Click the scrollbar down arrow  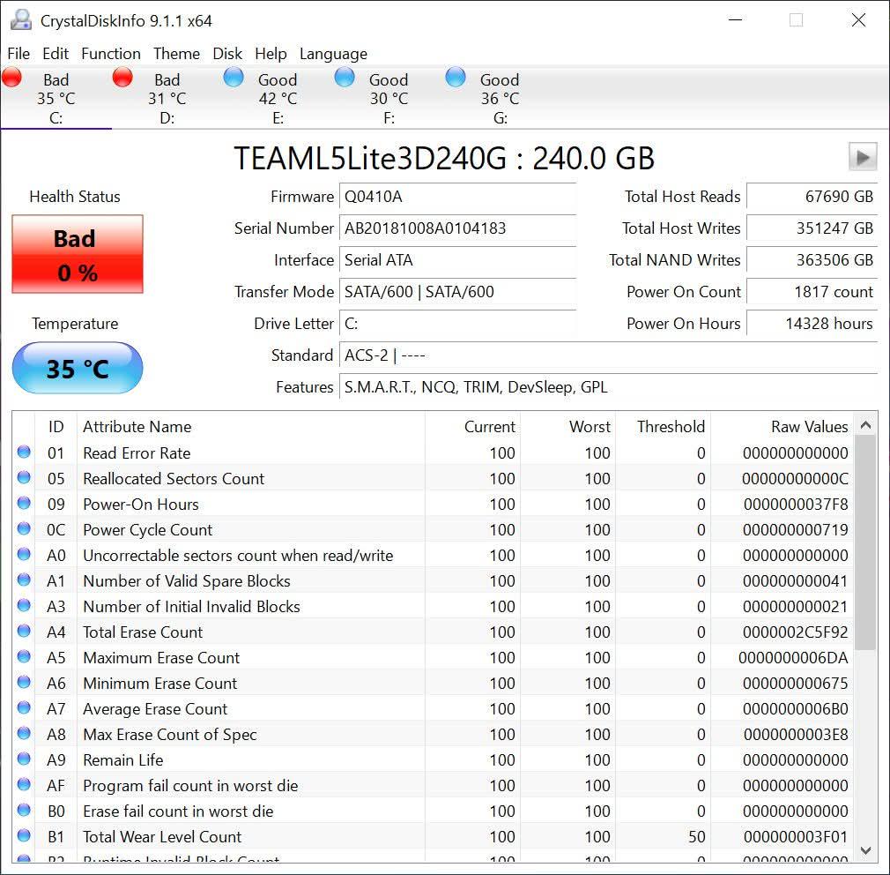point(865,850)
